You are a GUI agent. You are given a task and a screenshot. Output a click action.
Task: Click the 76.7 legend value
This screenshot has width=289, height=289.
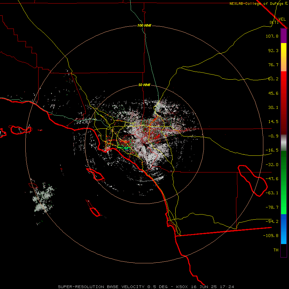(x=273, y=65)
